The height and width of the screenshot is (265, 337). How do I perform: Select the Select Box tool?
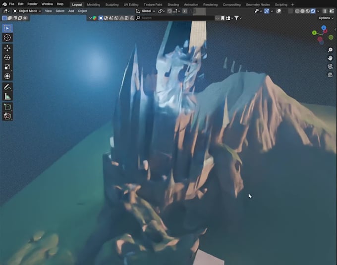[x=7, y=28]
